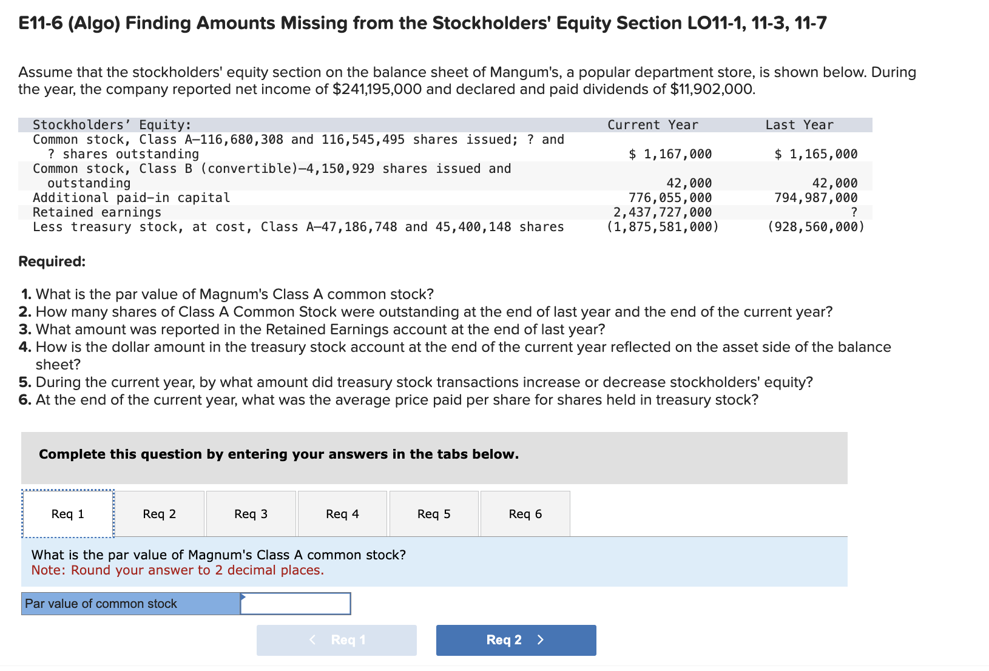Click the Required section heading
This screenshot has height=671, width=989.
[52, 261]
